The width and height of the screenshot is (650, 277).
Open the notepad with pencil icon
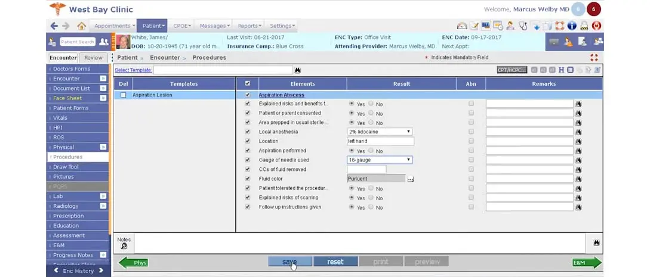coord(475,26)
